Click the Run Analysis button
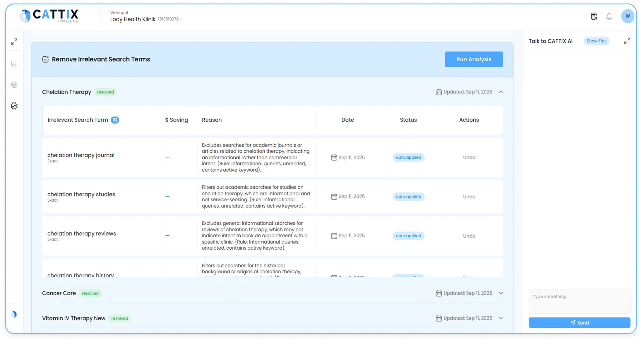 [x=474, y=59]
